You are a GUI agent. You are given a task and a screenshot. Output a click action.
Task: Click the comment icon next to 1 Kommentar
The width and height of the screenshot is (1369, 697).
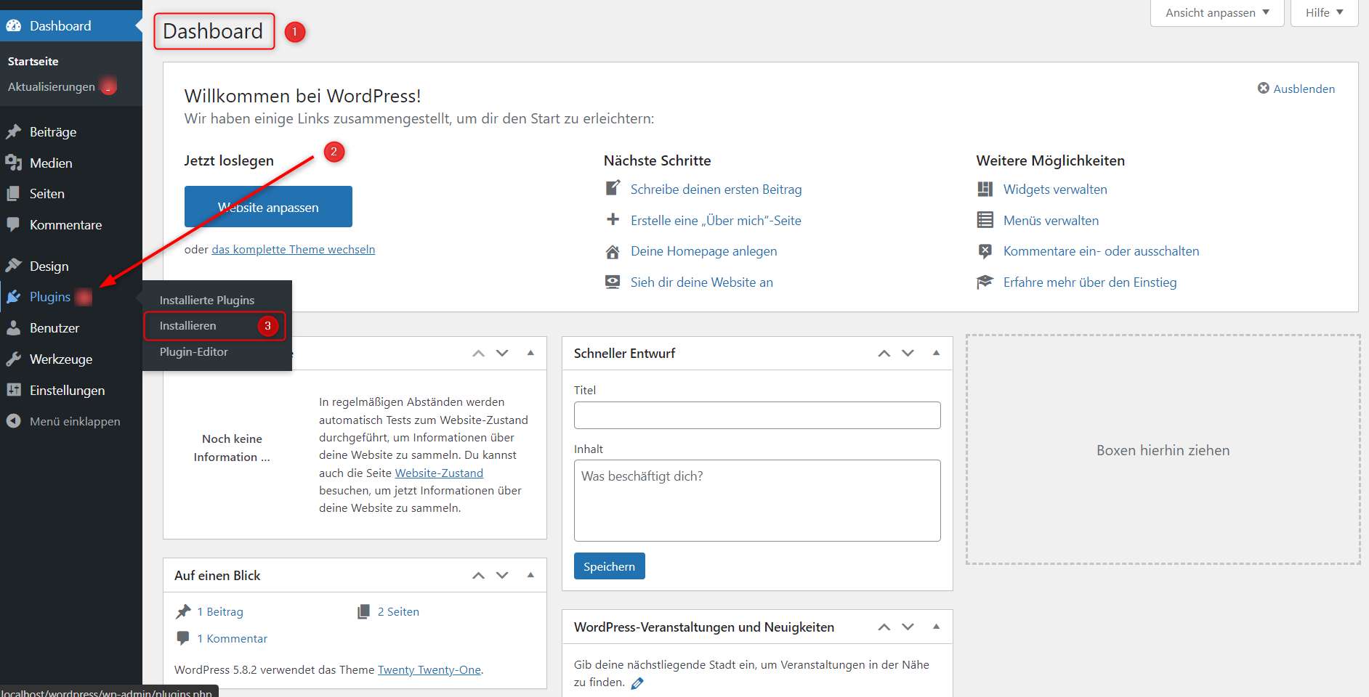(183, 638)
